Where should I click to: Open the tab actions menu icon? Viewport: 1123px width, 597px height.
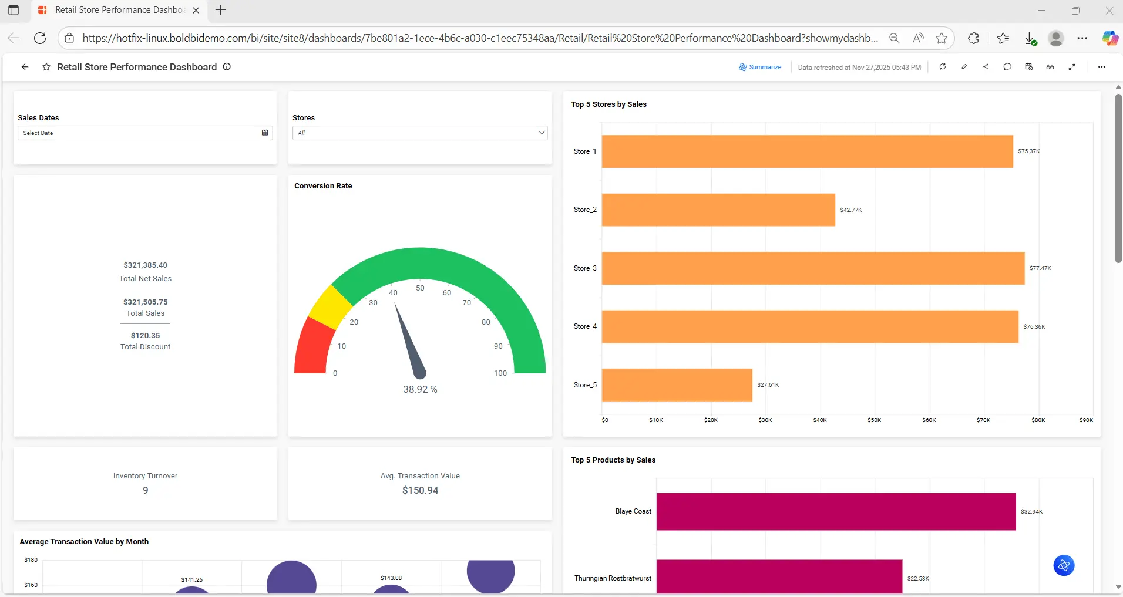pos(14,10)
